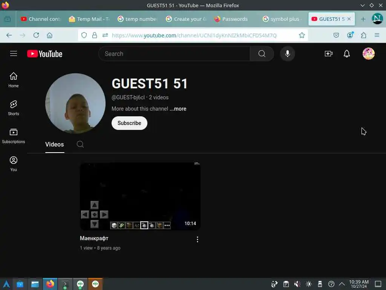This screenshot has width=386, height=290.
Task: Expand channel description with ...more
Action: coord(178,109)
